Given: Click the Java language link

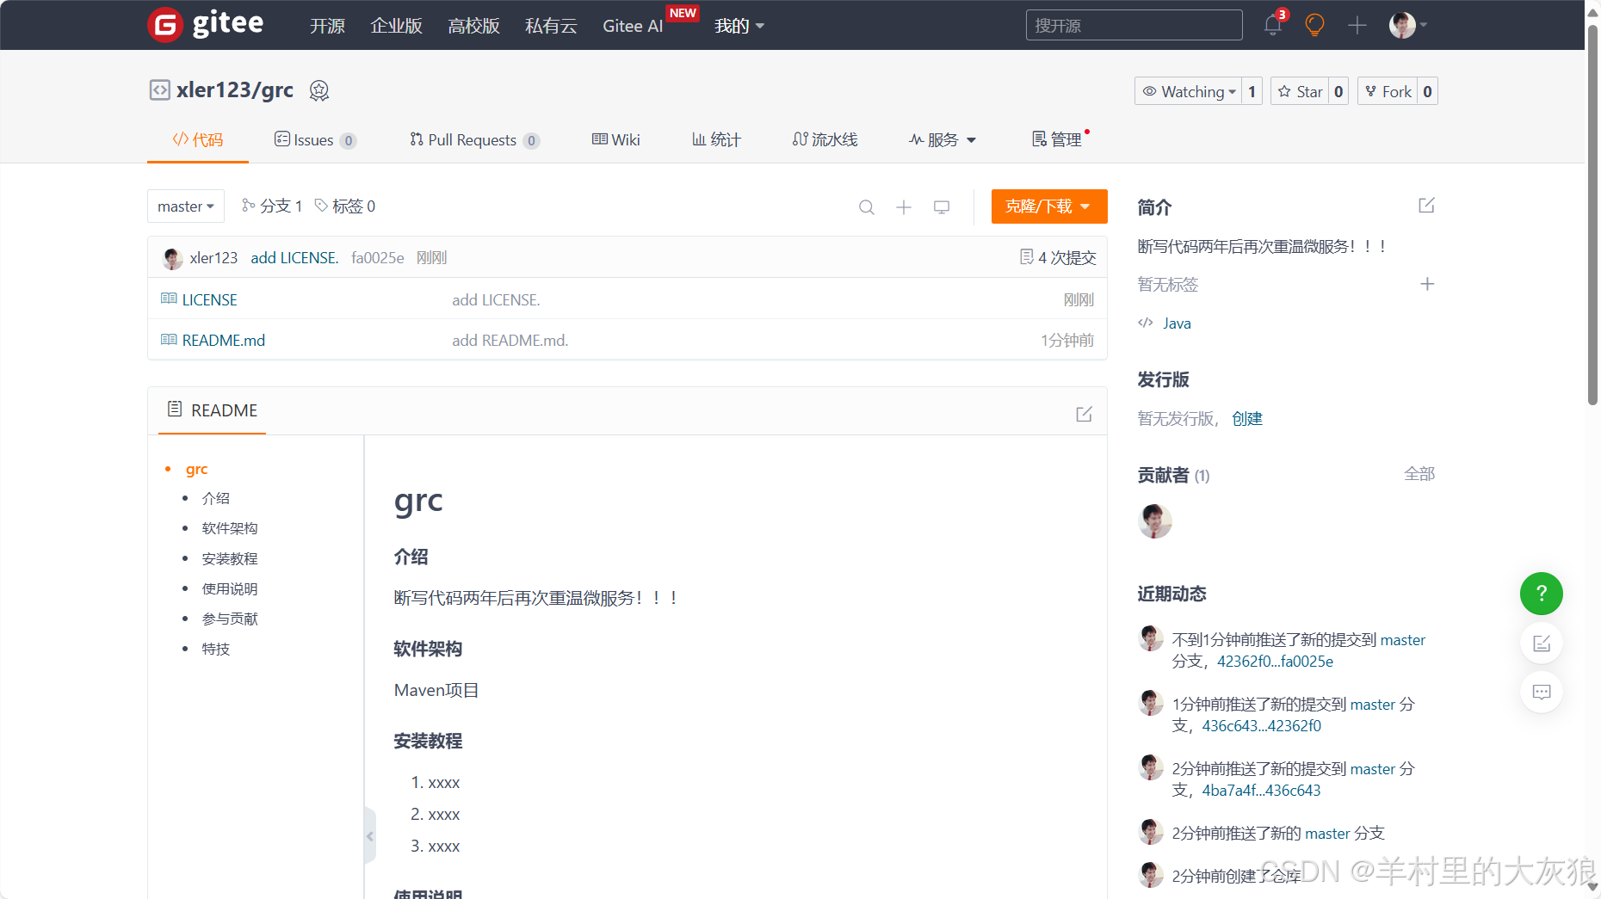Looking at the screenshot, I should [1177, 323].
